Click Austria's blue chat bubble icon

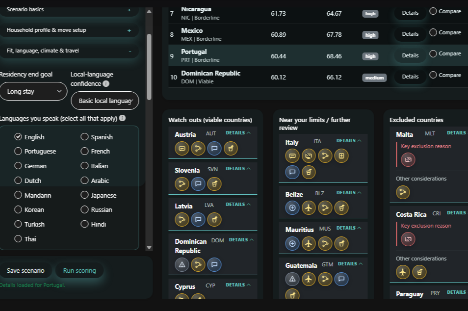tap(214, 148)
